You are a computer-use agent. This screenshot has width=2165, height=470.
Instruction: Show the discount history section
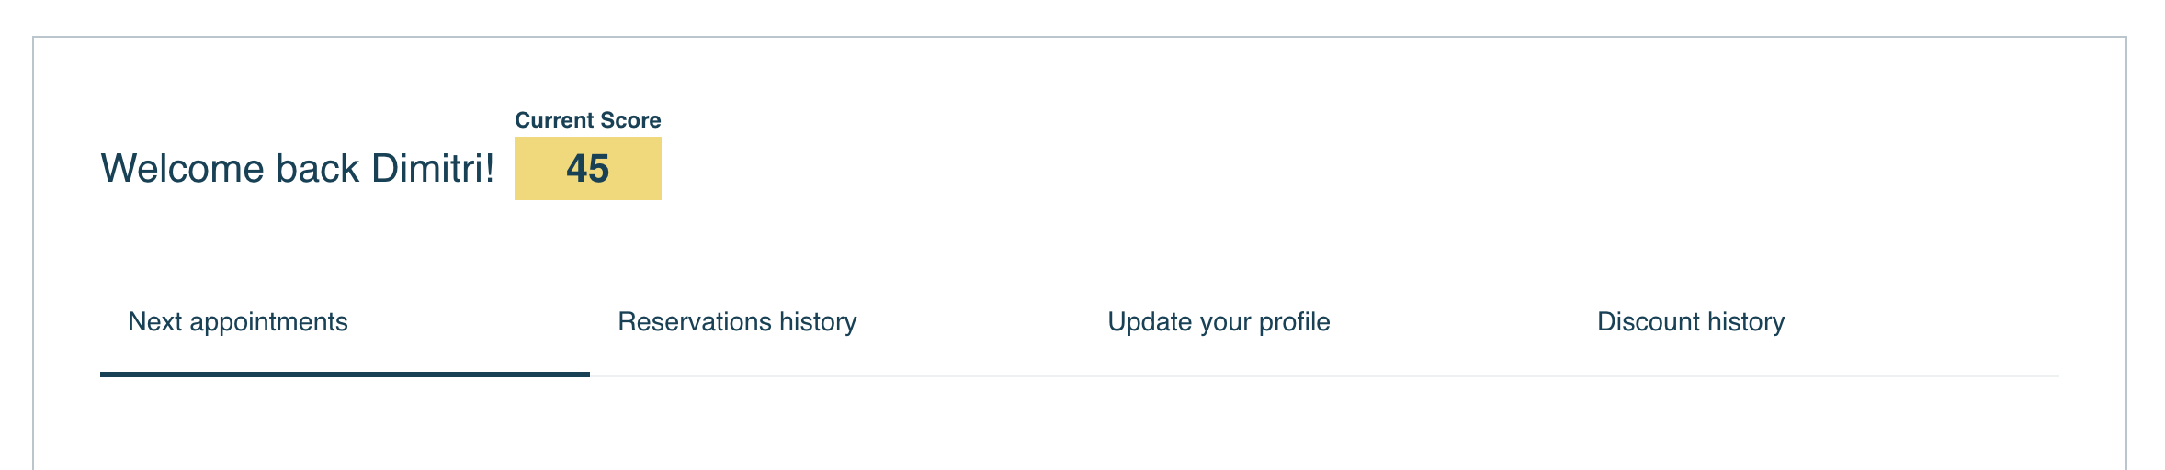[1691, 322]
